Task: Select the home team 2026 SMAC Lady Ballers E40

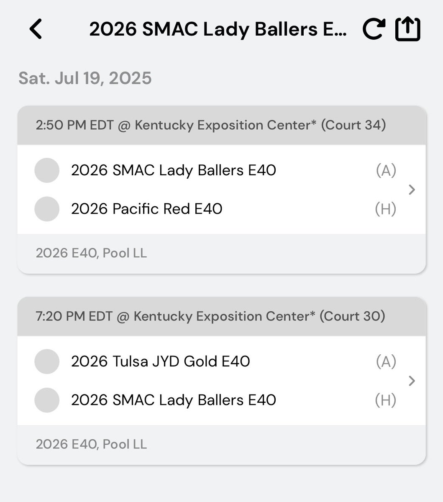Action: pos(174,400)
